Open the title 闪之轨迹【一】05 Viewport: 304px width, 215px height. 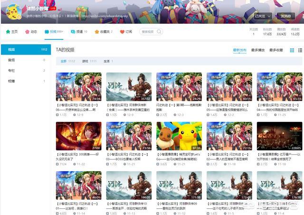[x=228, y=107]
